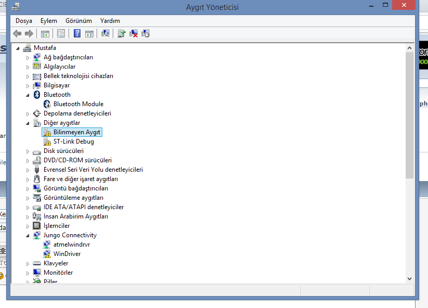Click the Fare ve diğer işaret aygıtları mouse icon
Screen dimensions: 428x308
(37, 179)
